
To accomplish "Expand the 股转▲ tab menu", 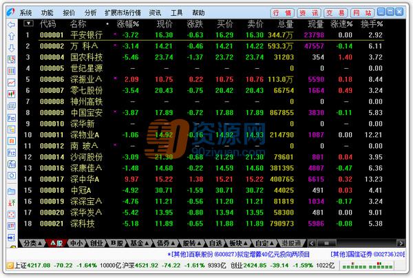I will pyautogui.click(x=192, y=244).
